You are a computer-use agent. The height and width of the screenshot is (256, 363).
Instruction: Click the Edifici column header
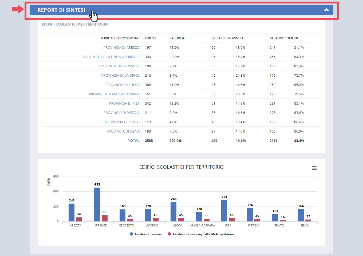(x=150, y=38)
